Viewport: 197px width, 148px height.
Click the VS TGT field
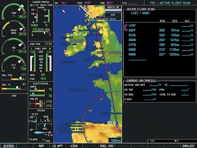[149, 90]
